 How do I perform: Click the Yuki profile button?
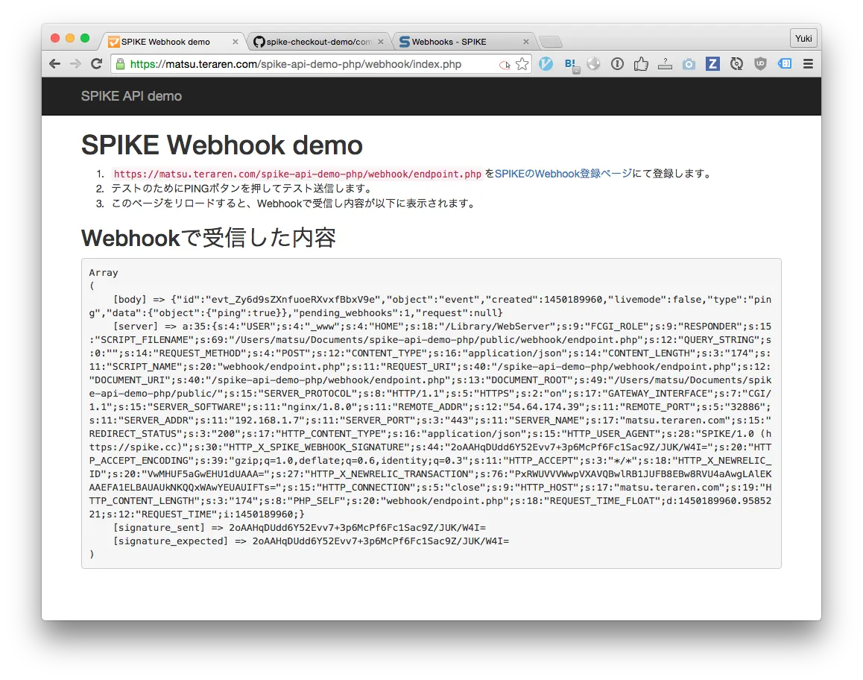[x=803, y=37]
